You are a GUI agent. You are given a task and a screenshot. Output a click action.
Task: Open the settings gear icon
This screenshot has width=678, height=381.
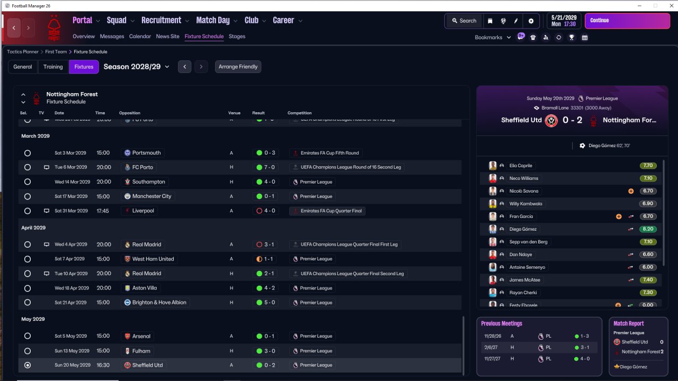click(531, 21)
